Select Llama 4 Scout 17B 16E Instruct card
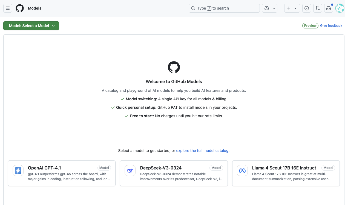345x205 pixels. (286, 173)
